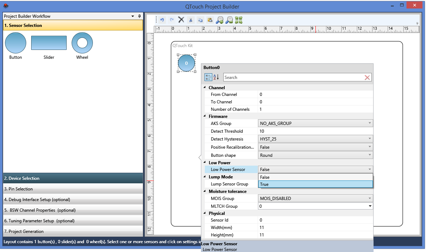This screenshot has height=252, width=426.
Task: Sort properties alphabetically with A-Z icon
Action: (x=216, y=77)
